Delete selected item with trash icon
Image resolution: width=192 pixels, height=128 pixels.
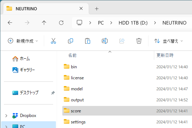point(139,41)
